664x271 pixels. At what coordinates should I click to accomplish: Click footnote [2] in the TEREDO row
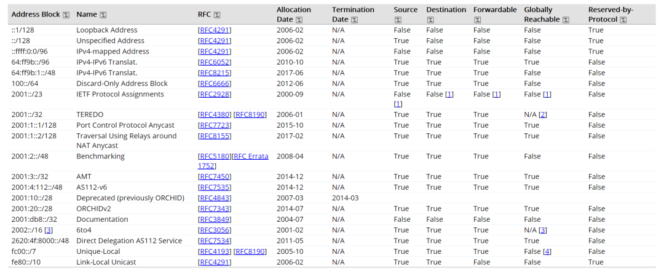point(543,114)
